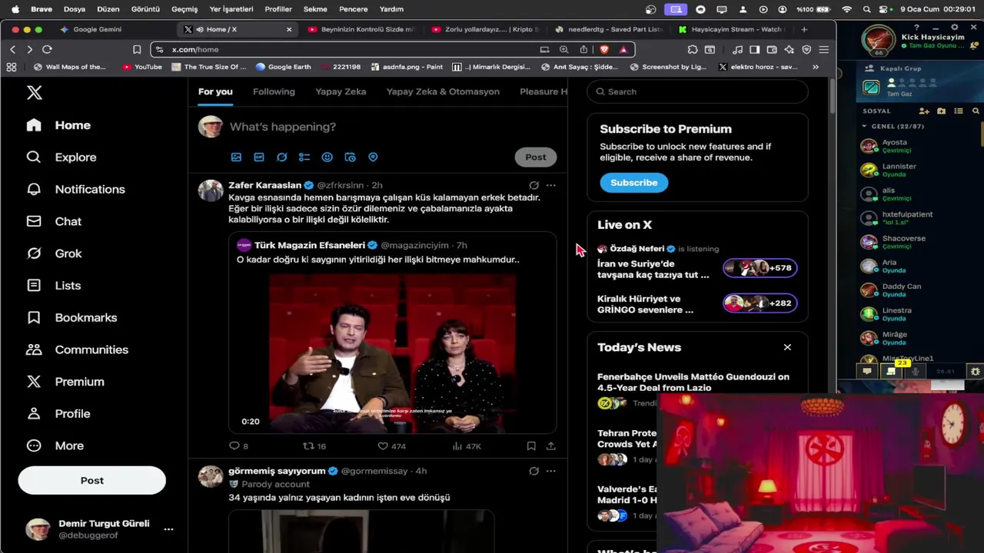
Task: Click the X logo at top left
Action: point(34,93)
